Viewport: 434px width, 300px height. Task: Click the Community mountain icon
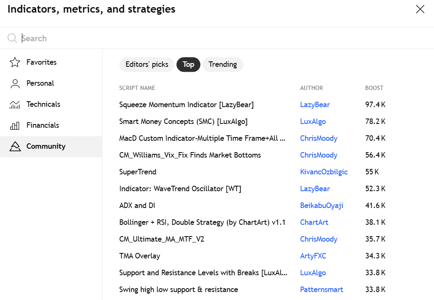point(15,146)
